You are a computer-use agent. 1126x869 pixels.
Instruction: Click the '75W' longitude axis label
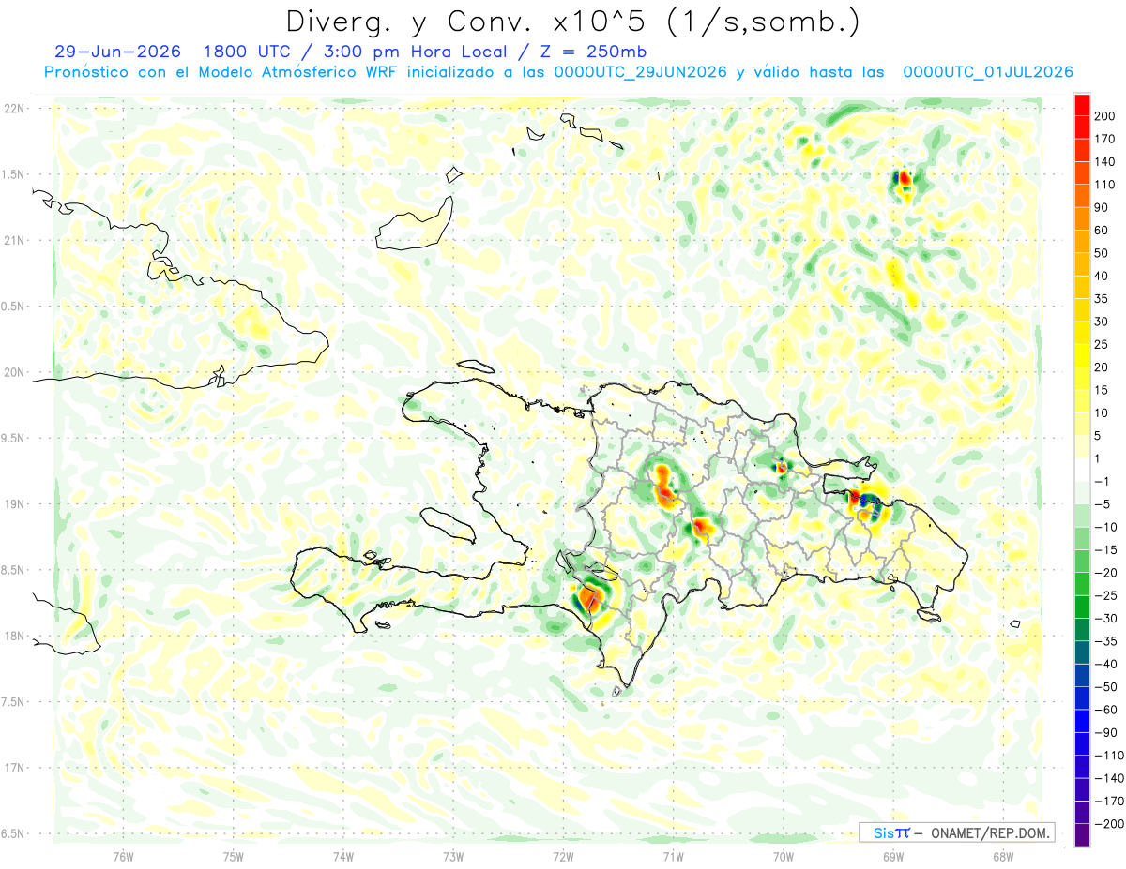234,856
